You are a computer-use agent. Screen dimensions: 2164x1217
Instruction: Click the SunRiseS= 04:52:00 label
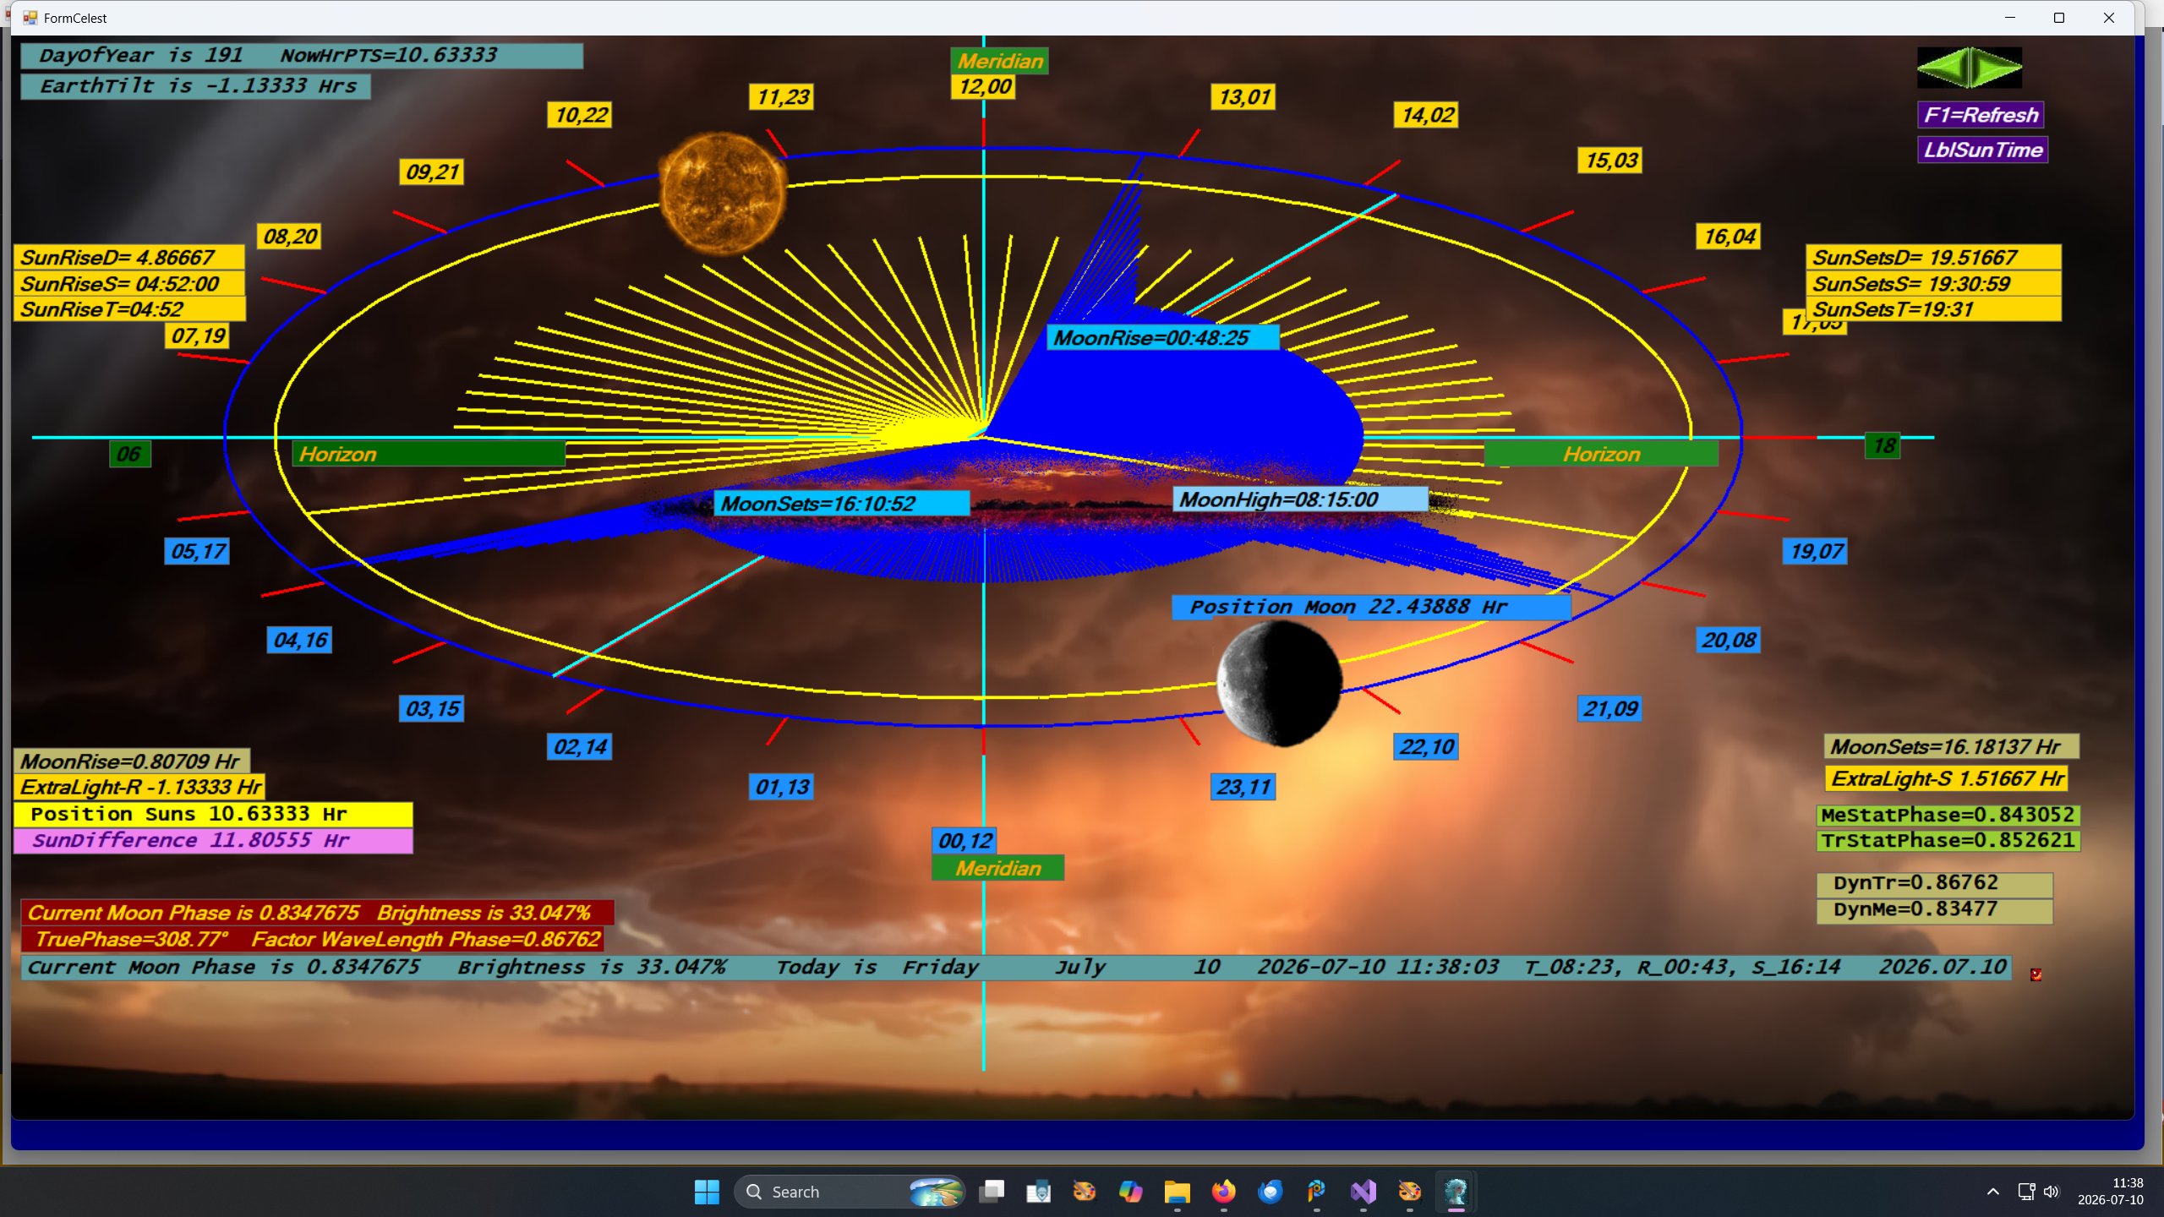[129, 283]
